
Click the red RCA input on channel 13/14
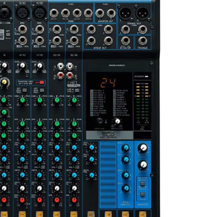pos(61,75)
